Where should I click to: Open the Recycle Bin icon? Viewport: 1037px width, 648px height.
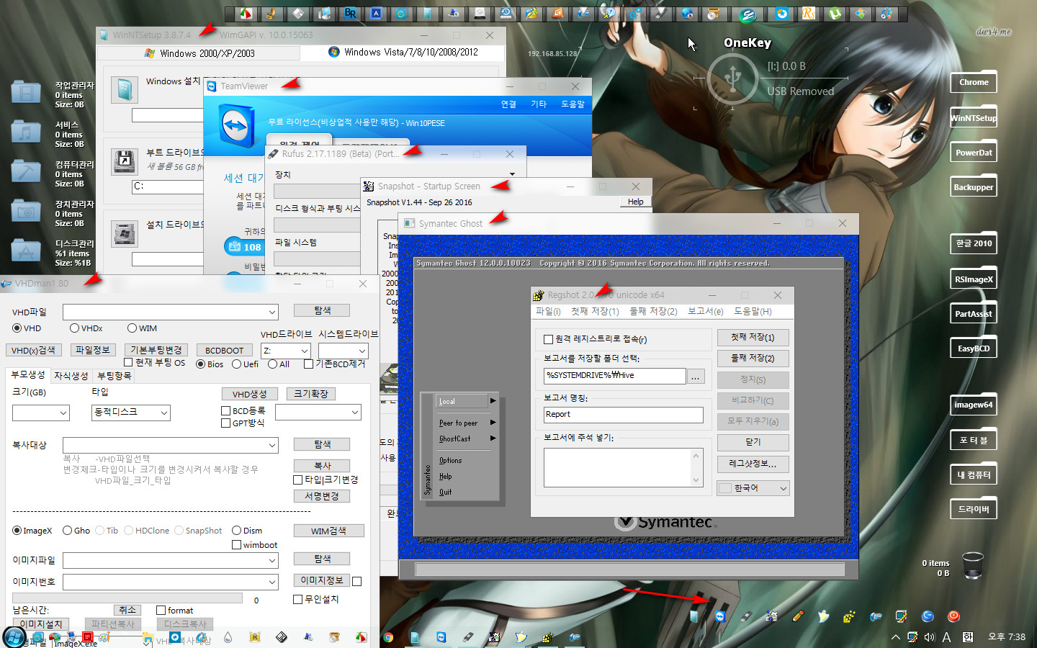[x=972, y=565]
